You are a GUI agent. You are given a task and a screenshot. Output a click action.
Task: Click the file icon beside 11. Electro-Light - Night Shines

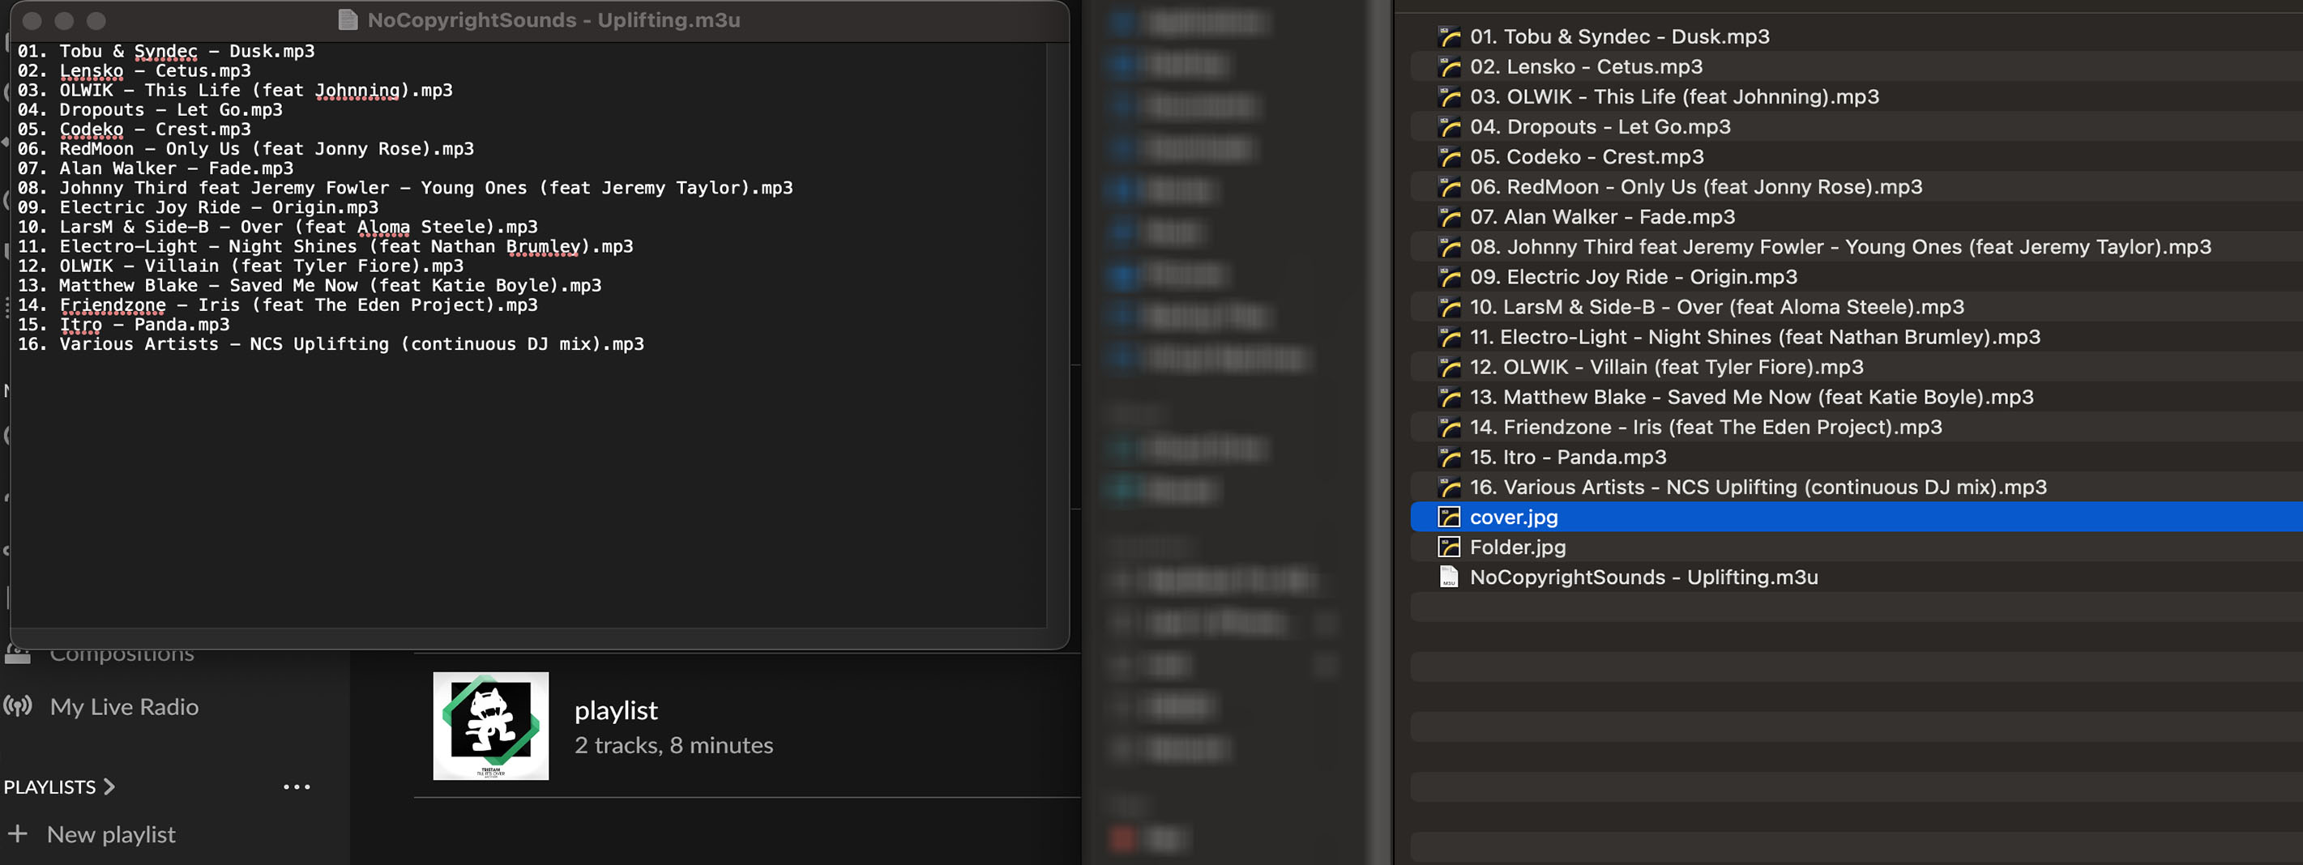coord(1448,337)
